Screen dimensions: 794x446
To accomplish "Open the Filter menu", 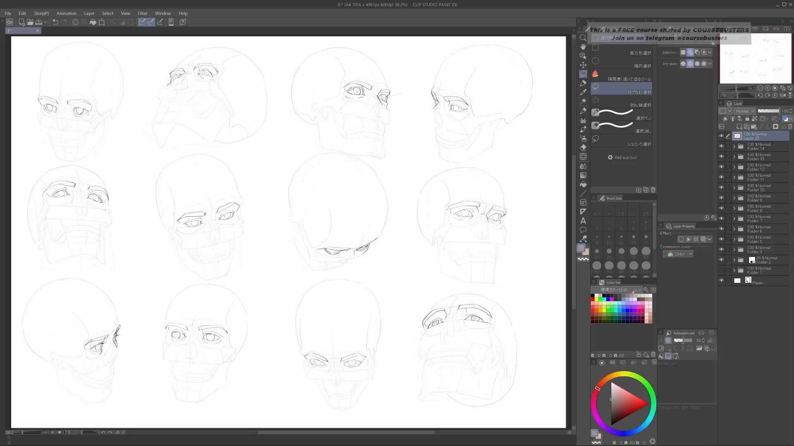I will (142, 13).
